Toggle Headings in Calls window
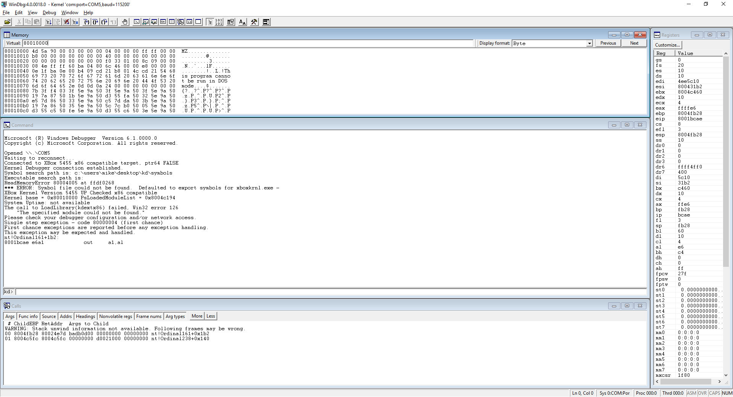 point(86,316)
